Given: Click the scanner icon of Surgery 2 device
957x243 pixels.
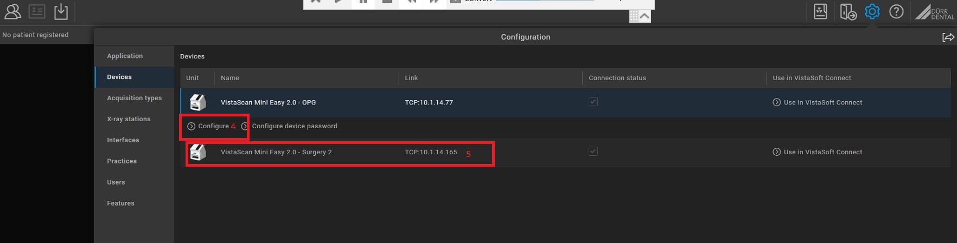Looking at the screenshot, I should point(197,153).
